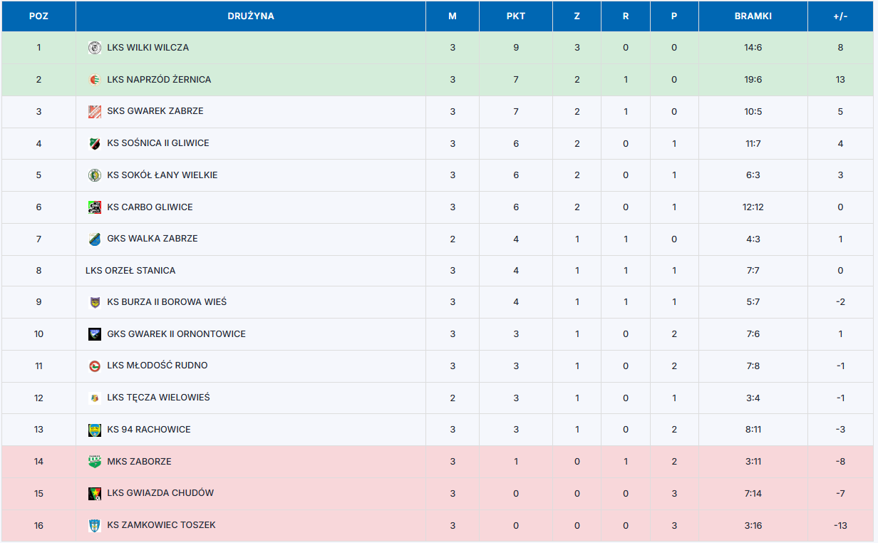878x543 pixels.
Task: Open LKS Tęcza Wielowieś team link
Action: (x=159, y=398)
